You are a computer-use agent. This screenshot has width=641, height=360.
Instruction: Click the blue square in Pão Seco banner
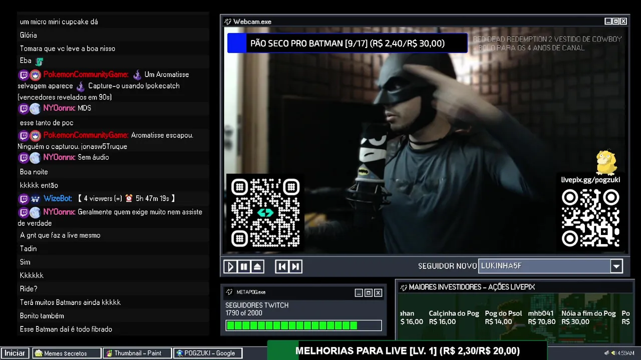pos(237,43)
